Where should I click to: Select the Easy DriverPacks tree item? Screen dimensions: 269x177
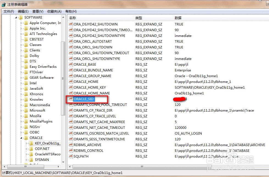coord(43,67)
